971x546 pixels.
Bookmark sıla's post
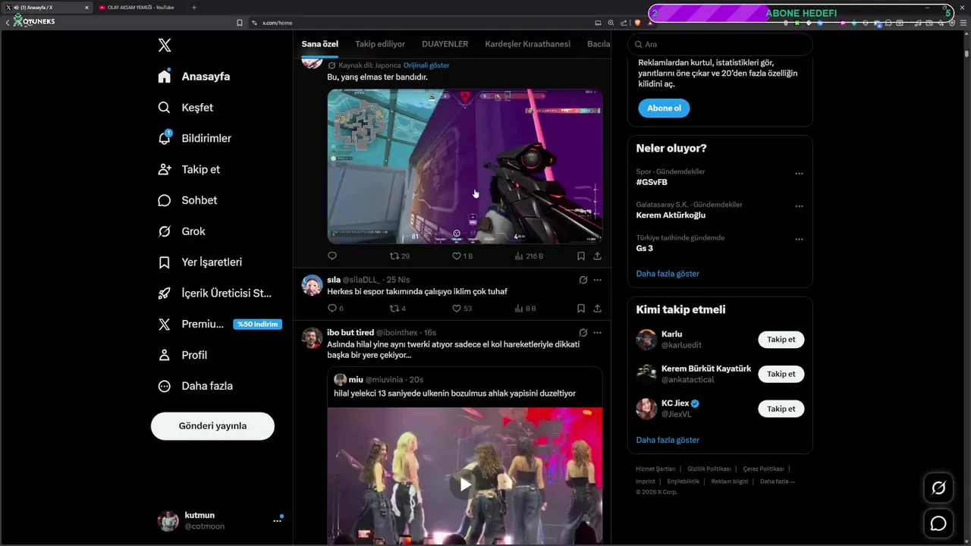pos(580,309)
